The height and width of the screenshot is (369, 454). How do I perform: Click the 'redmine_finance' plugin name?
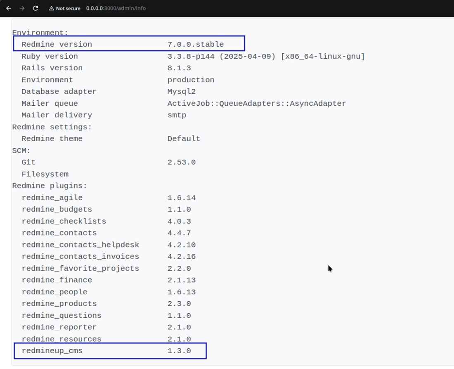[57, 280]
